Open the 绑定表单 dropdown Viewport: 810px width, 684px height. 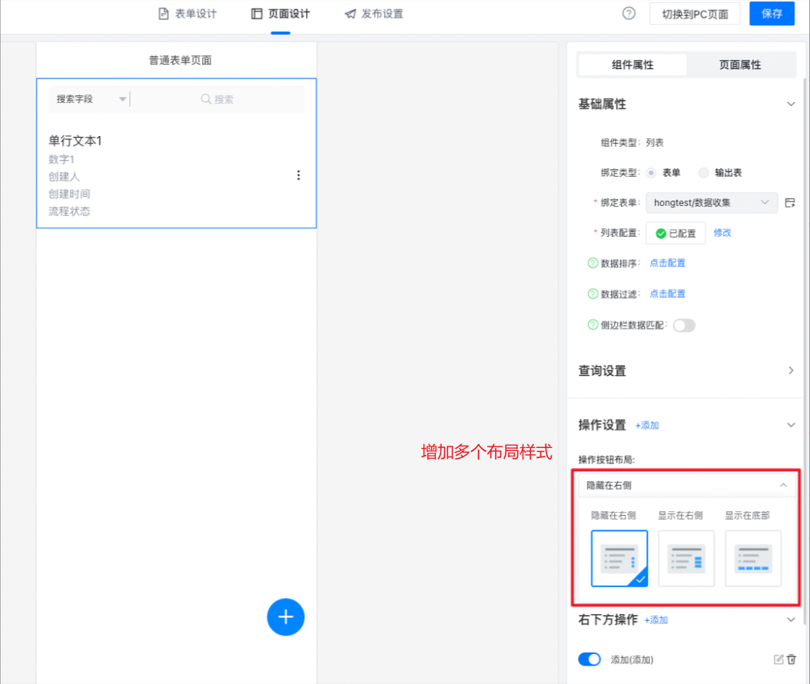711,203
